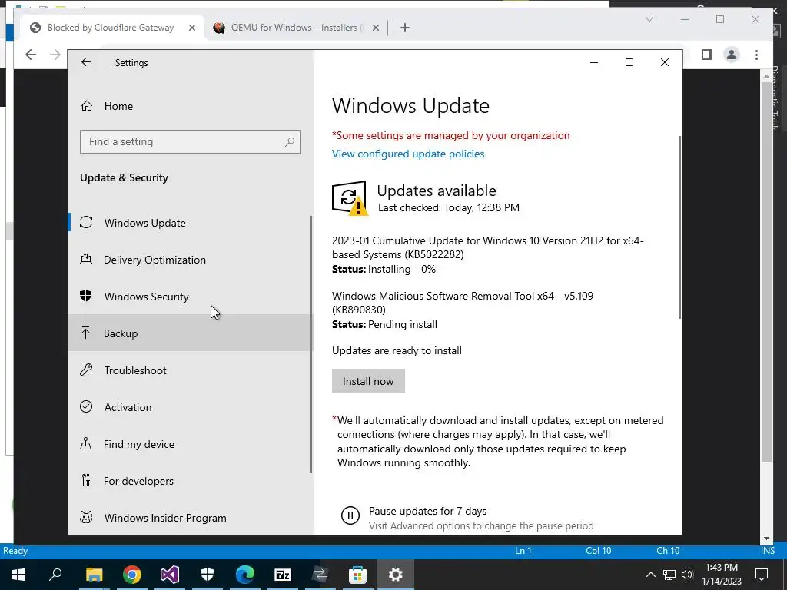Click Chrome's back navigation arrow
This screenshot has height=590, width=787.
tap(31, 55)
